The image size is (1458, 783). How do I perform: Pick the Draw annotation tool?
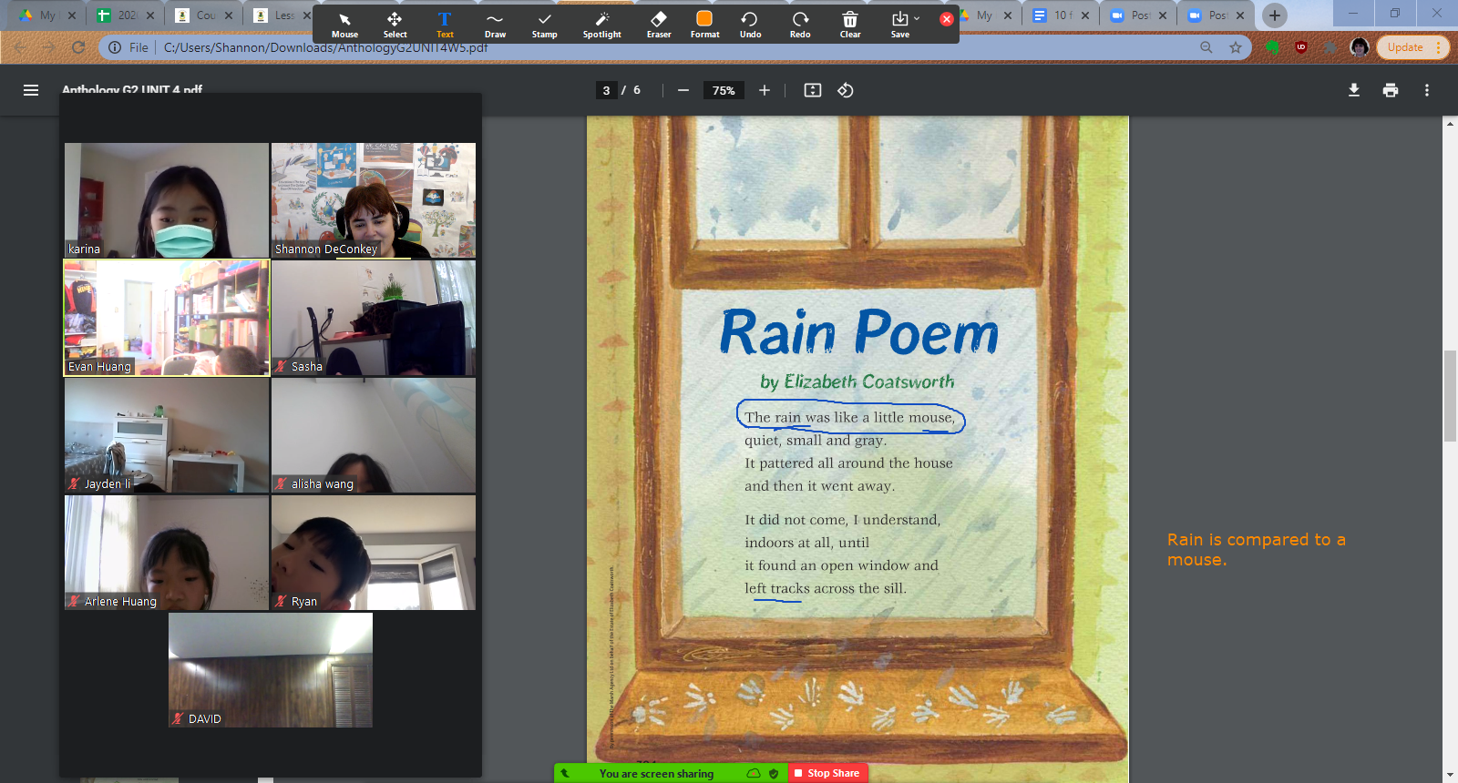[495, 25]
